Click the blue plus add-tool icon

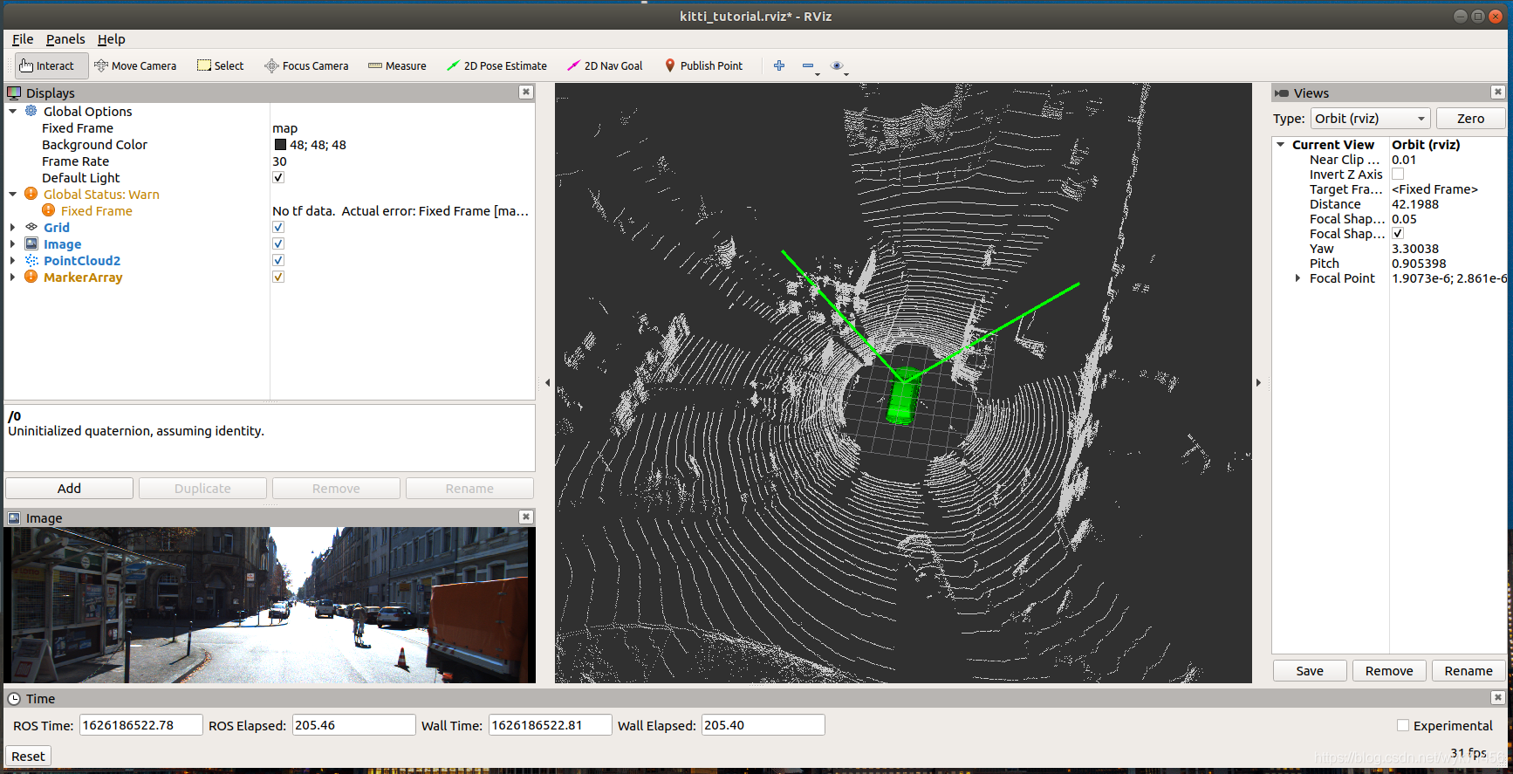779,65
